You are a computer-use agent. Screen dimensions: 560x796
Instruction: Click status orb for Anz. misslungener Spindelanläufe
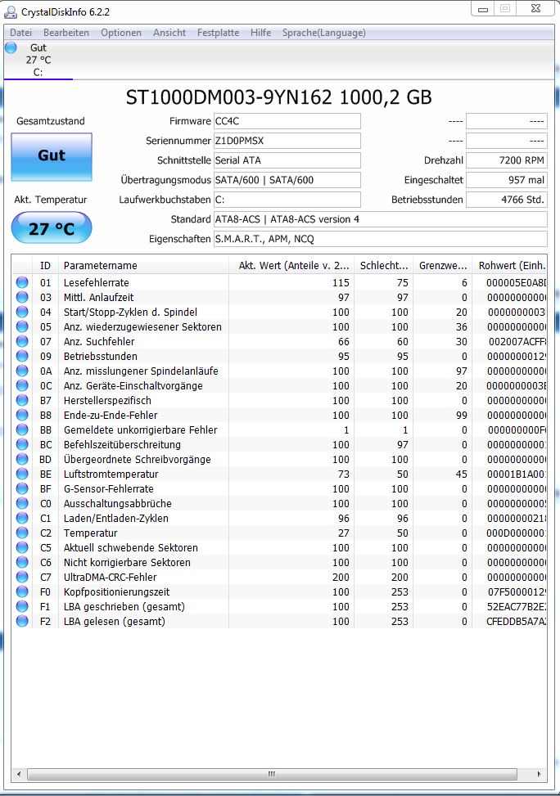(22, 371)
